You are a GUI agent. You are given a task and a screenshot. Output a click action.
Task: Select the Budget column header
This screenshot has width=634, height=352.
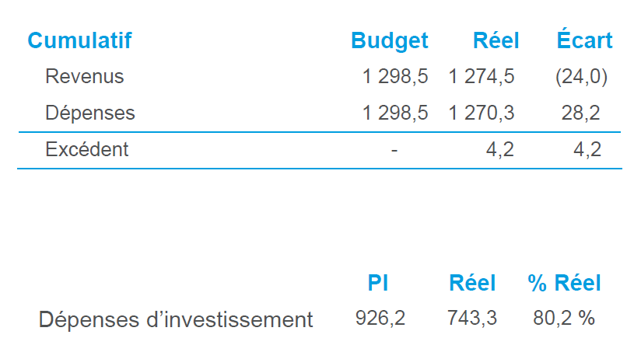(390, 41)
